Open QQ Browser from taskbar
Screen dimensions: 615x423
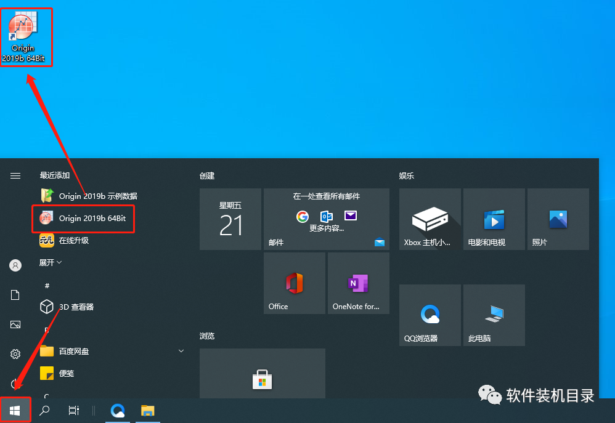[118, 411]
